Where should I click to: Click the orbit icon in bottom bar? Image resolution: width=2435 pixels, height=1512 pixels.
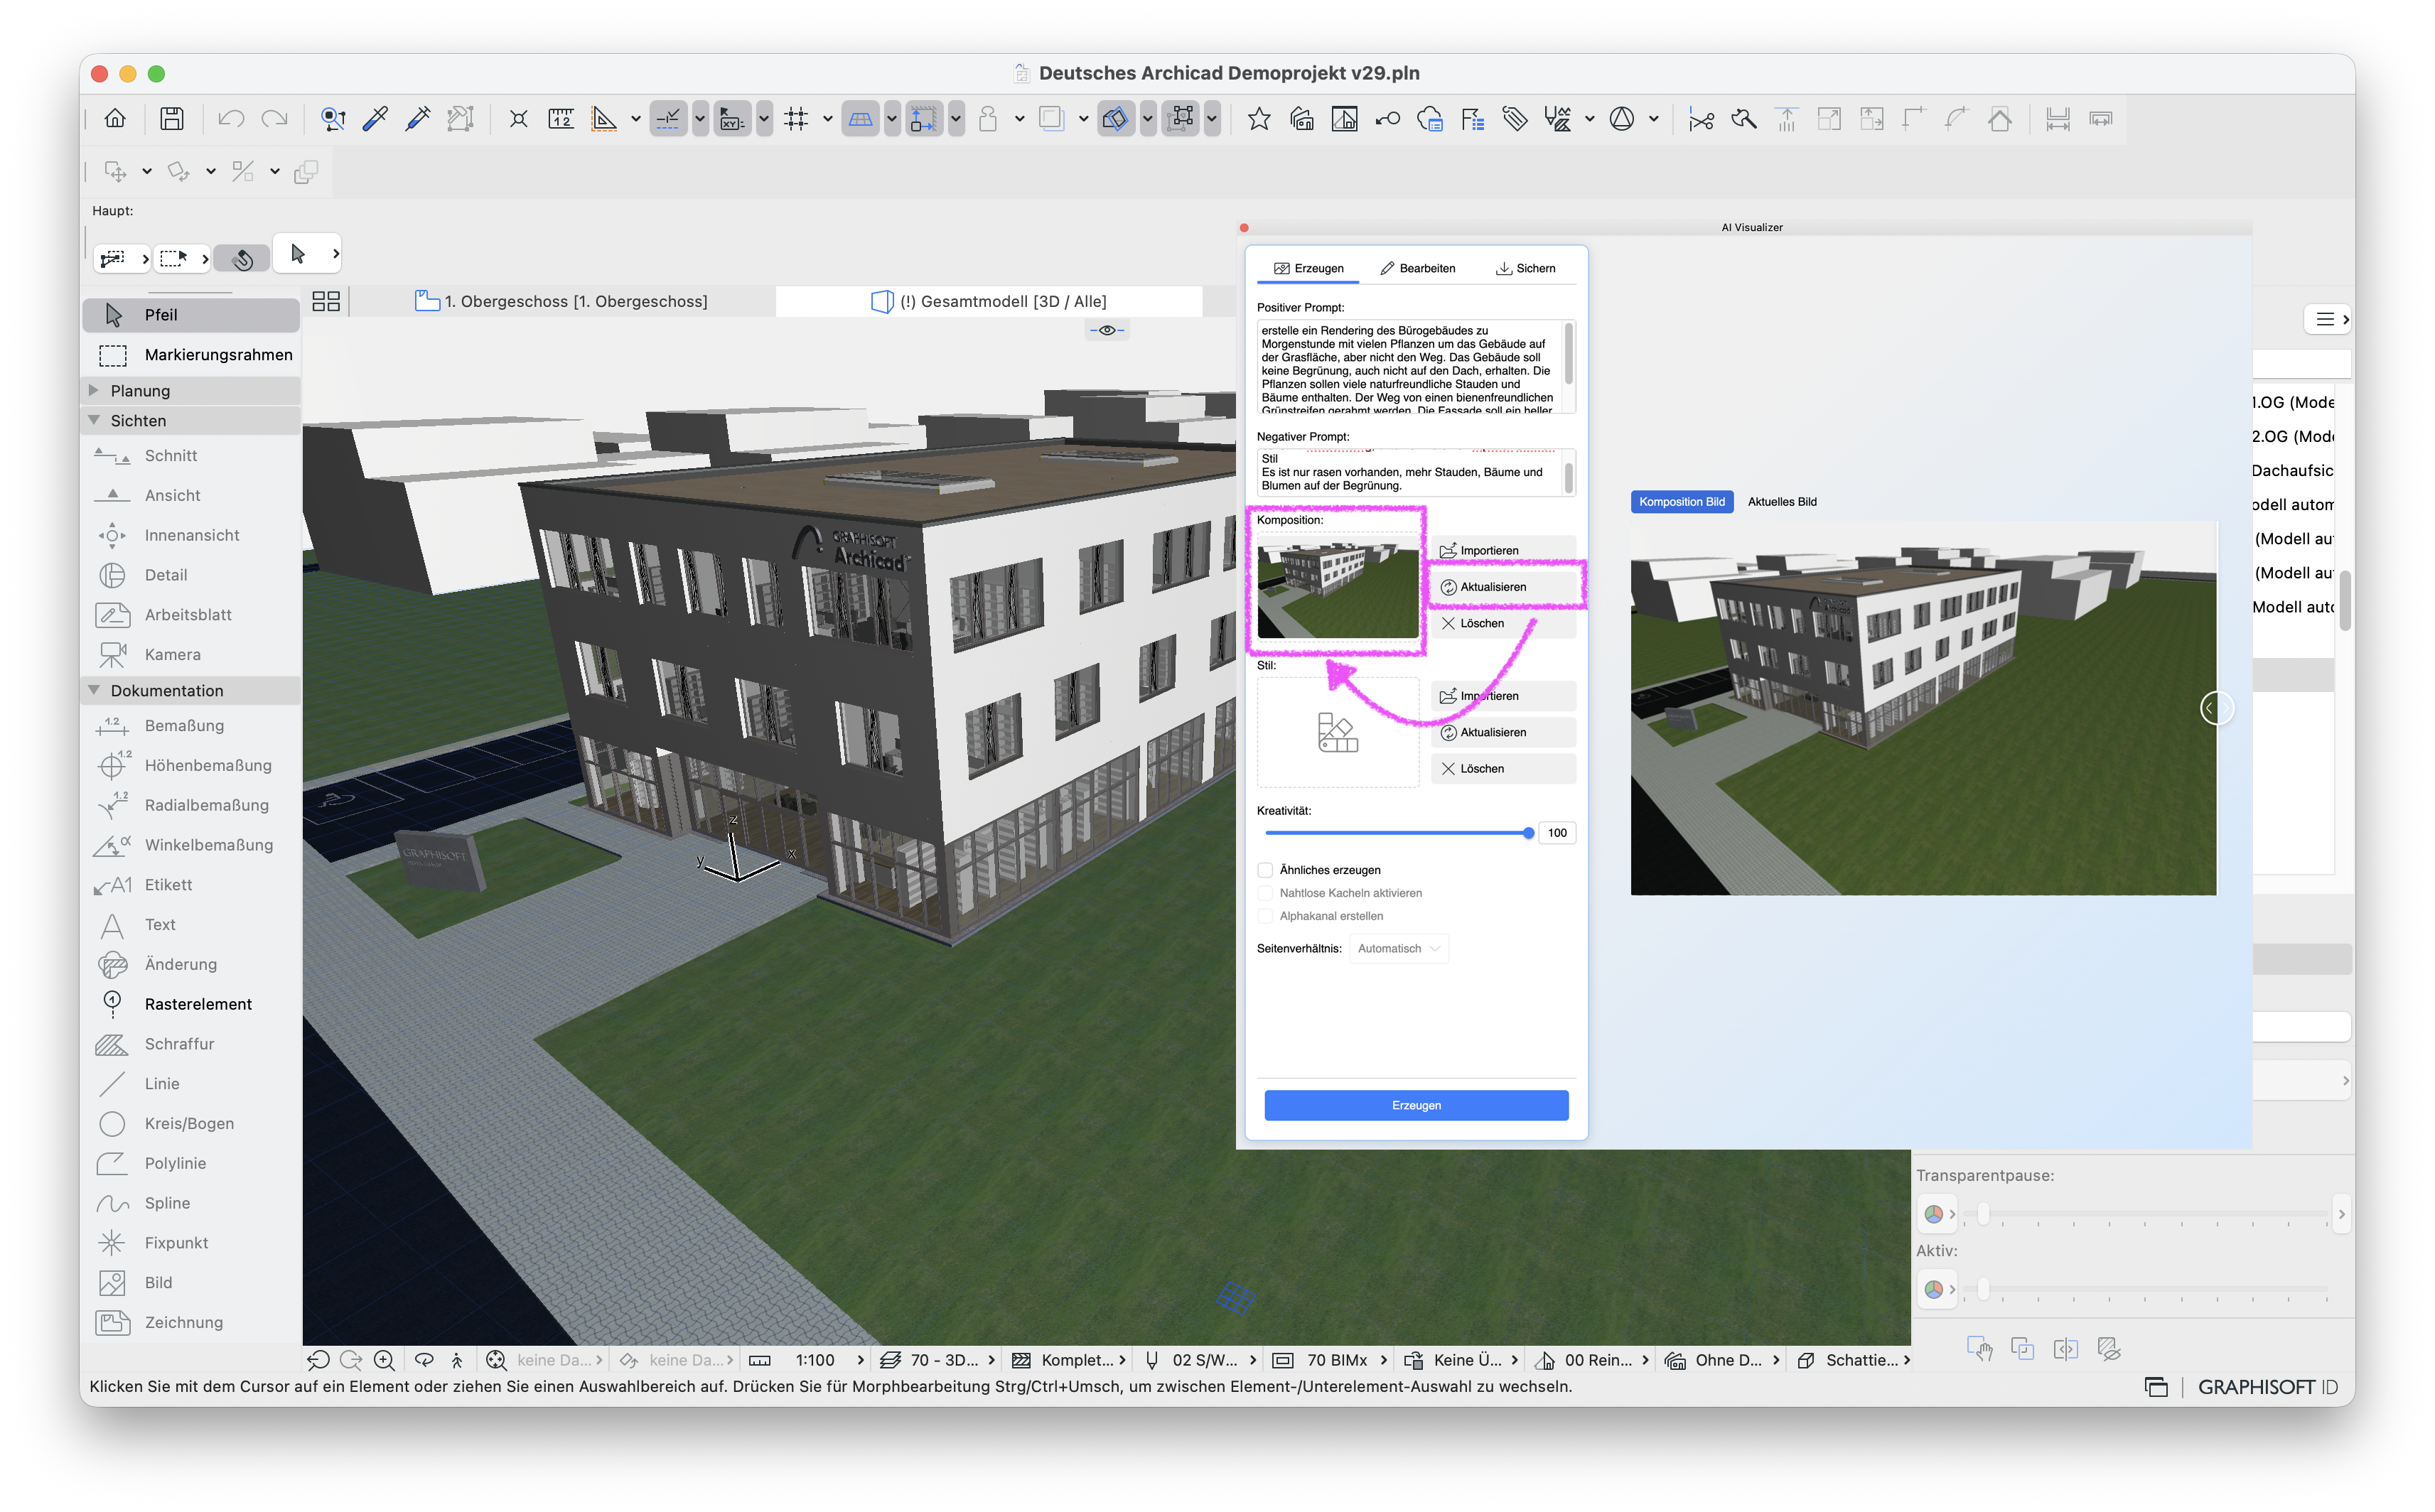tap(424, 1359)
